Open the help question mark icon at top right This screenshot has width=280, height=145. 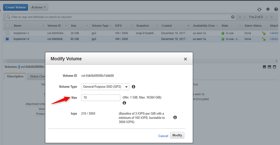click(276, 9)
